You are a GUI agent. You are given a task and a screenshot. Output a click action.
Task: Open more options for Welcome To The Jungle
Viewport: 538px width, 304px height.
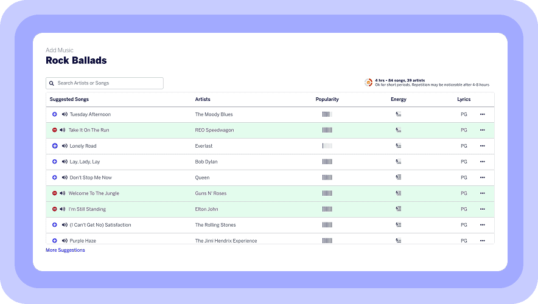click(x=483, y=193)
